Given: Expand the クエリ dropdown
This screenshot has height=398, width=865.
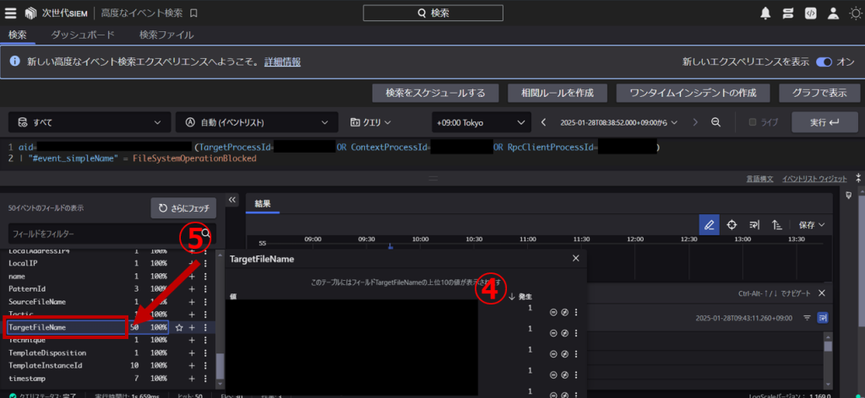Looking at the screenshot, I should 371,122.
